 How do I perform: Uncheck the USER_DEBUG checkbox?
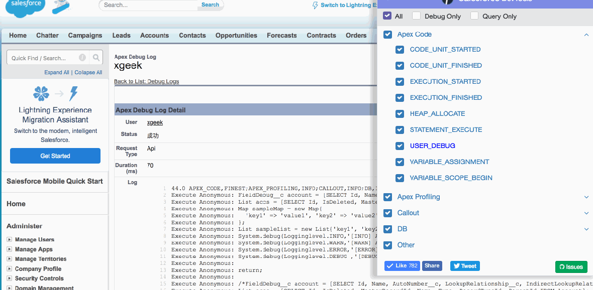click(400, 146)
